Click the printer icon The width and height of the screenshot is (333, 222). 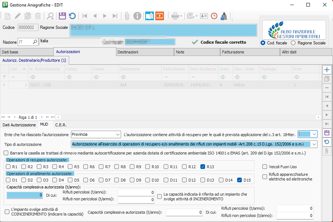(x=175, y=16)
